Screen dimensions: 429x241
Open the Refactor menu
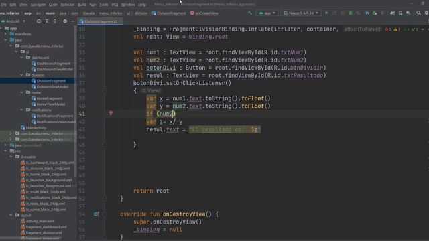pyautogui.click(x=68, y=5)
